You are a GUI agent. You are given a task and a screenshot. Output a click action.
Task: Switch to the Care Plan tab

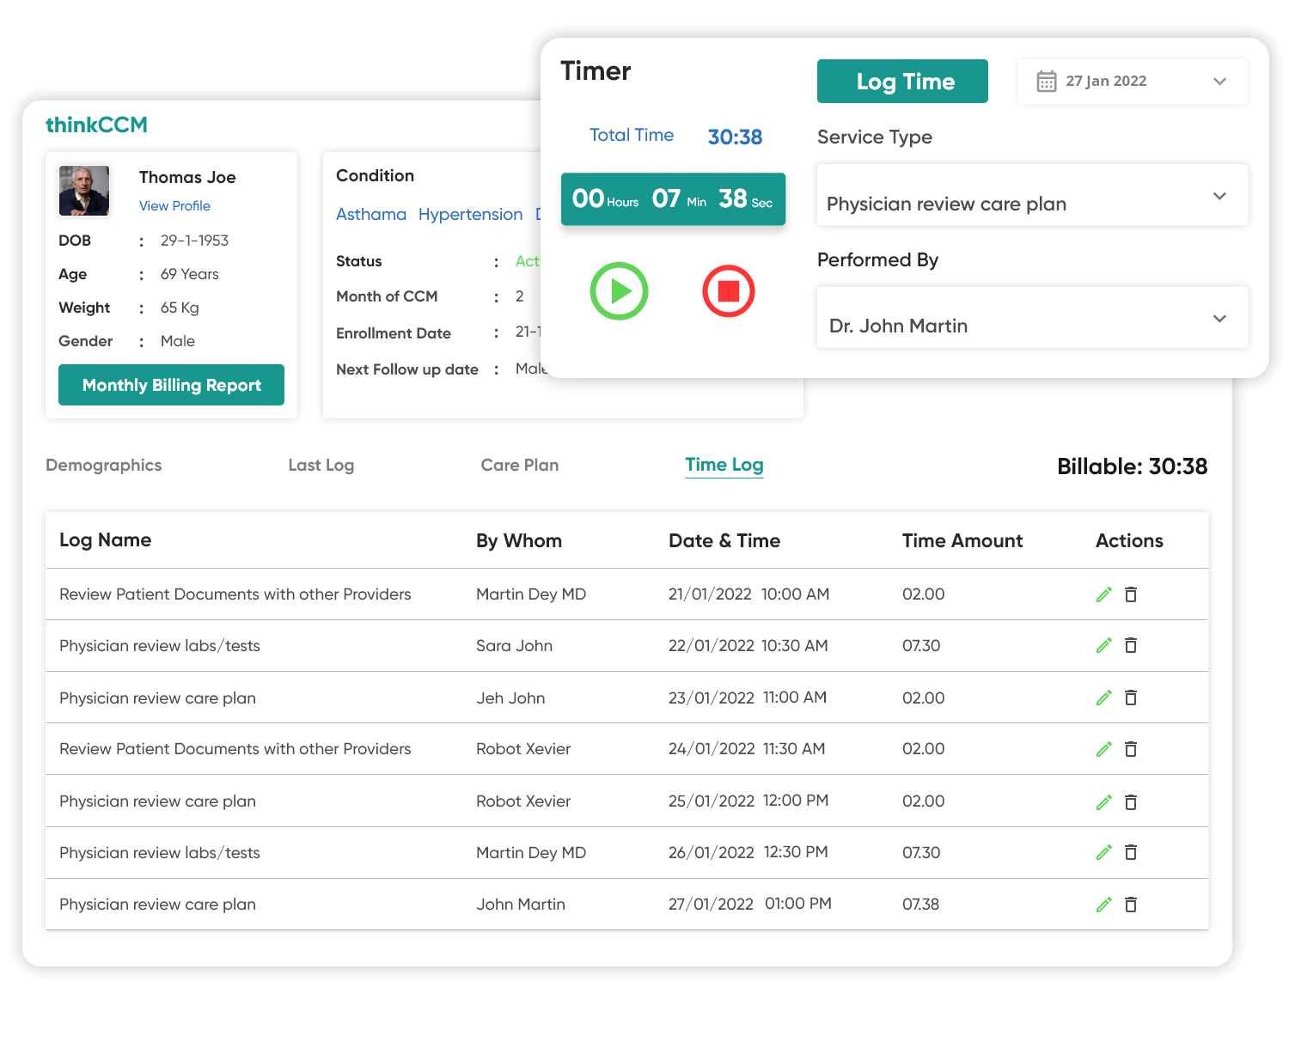tap(519, 465)
